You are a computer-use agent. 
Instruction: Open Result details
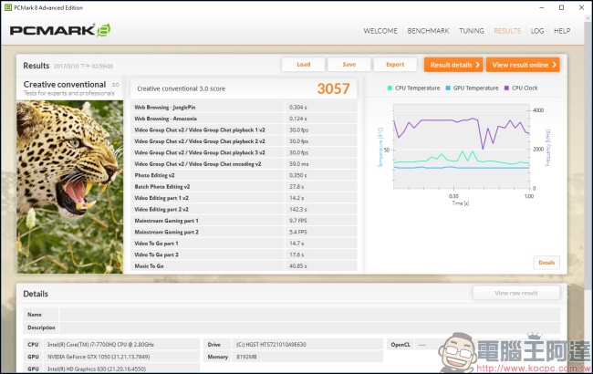(453, 65)
